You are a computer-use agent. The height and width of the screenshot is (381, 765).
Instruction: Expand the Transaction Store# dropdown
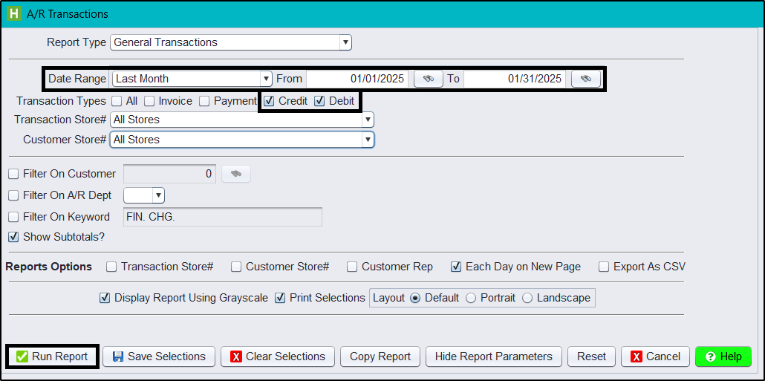pos(367,120)
